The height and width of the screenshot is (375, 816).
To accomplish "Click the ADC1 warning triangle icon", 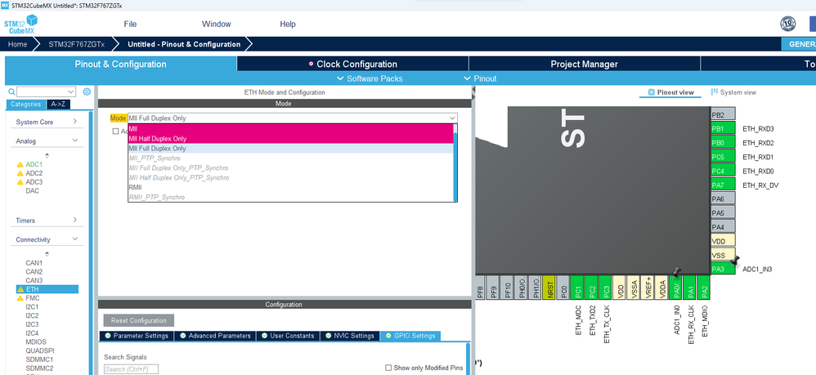I will tap(20, 164).
